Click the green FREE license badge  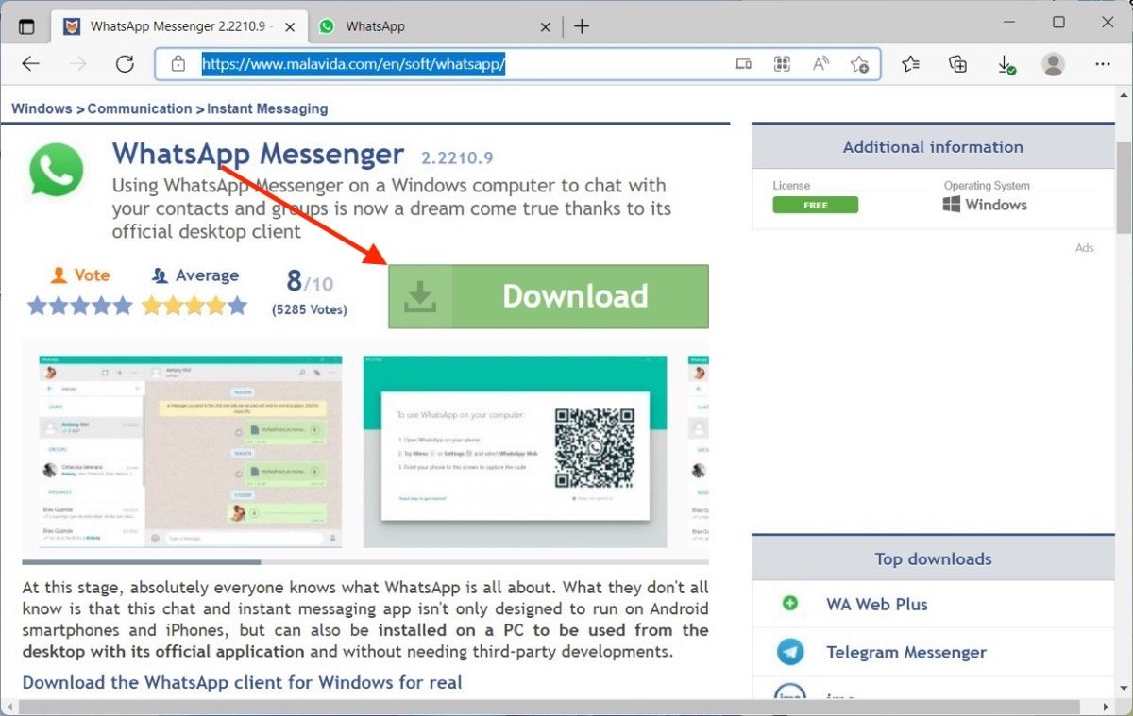point(815,205)
